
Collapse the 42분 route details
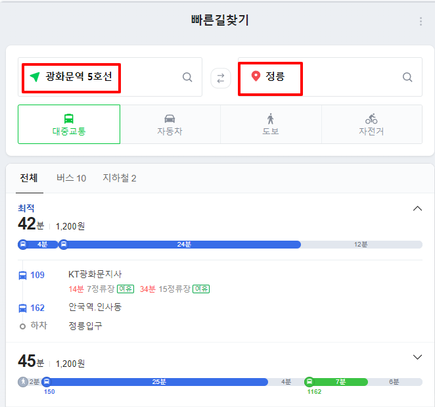(x=417, y=208)
